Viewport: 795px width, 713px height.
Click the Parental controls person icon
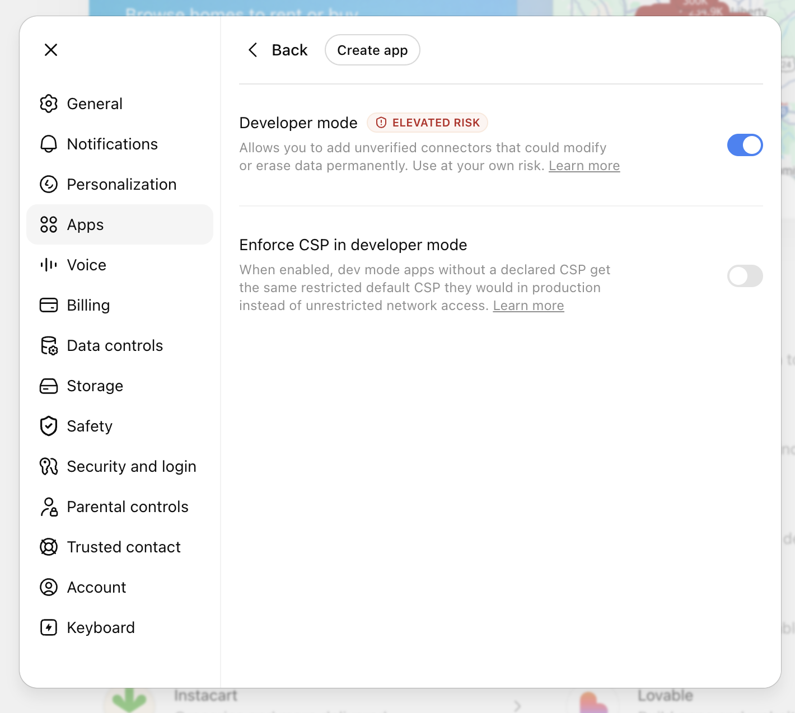coord(49,506)
